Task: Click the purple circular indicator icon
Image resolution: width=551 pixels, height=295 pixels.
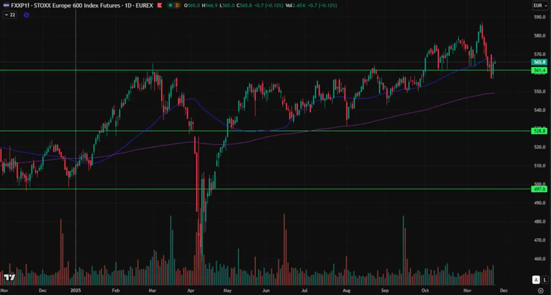Action: point(26,15)
